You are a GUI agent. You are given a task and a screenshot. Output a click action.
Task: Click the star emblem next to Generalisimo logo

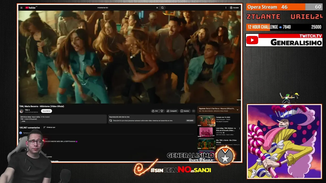point(225,156)
